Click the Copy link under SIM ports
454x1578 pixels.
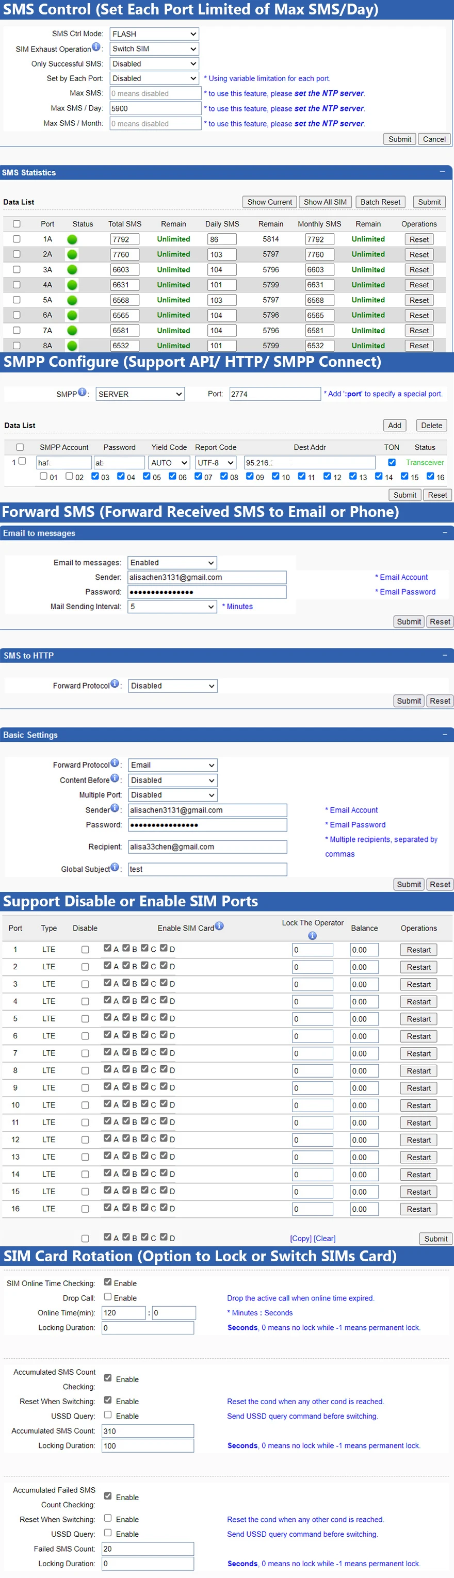click(300, 1238)
